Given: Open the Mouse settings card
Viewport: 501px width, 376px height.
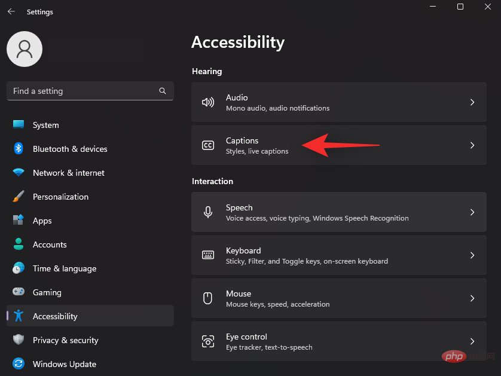Looking at the screenshot, I should 339,298.
